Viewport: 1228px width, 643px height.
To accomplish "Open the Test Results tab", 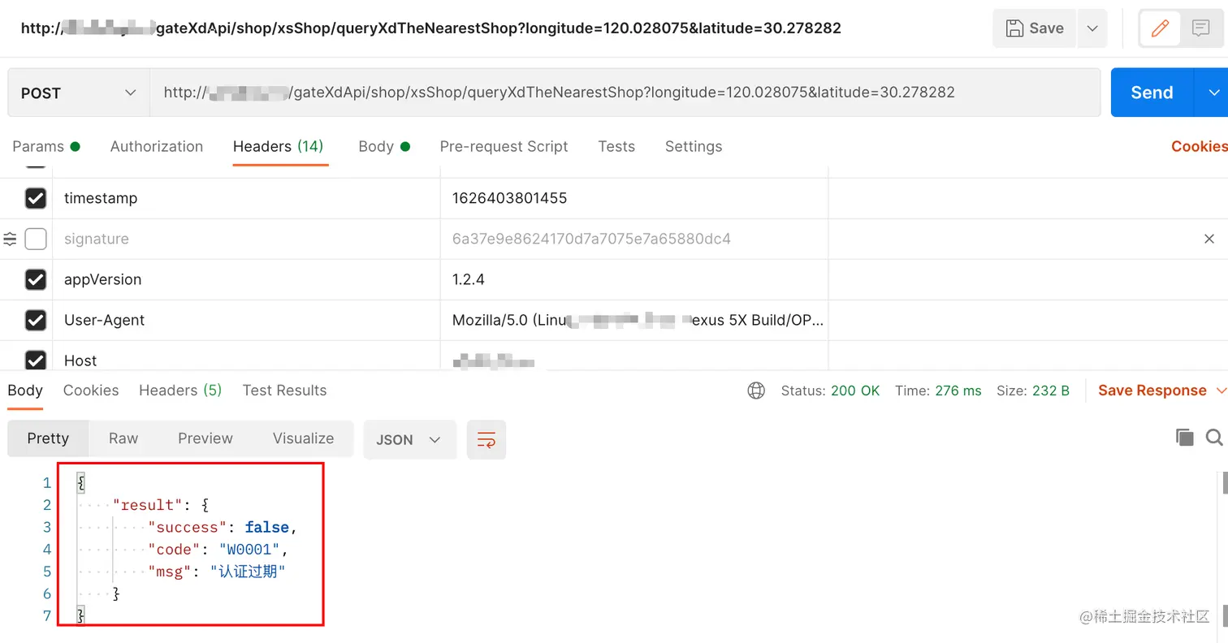I will [x=284, y=391].
